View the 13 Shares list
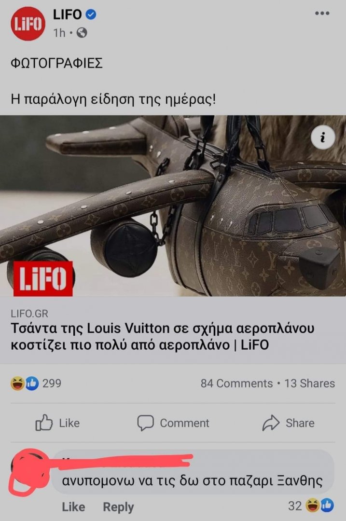346x521 pixels. pos(309,384)
